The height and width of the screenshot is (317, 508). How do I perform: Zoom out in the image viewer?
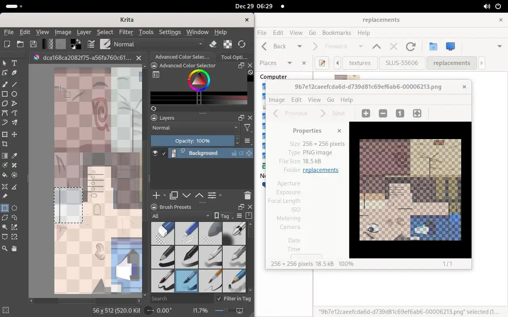383,113
